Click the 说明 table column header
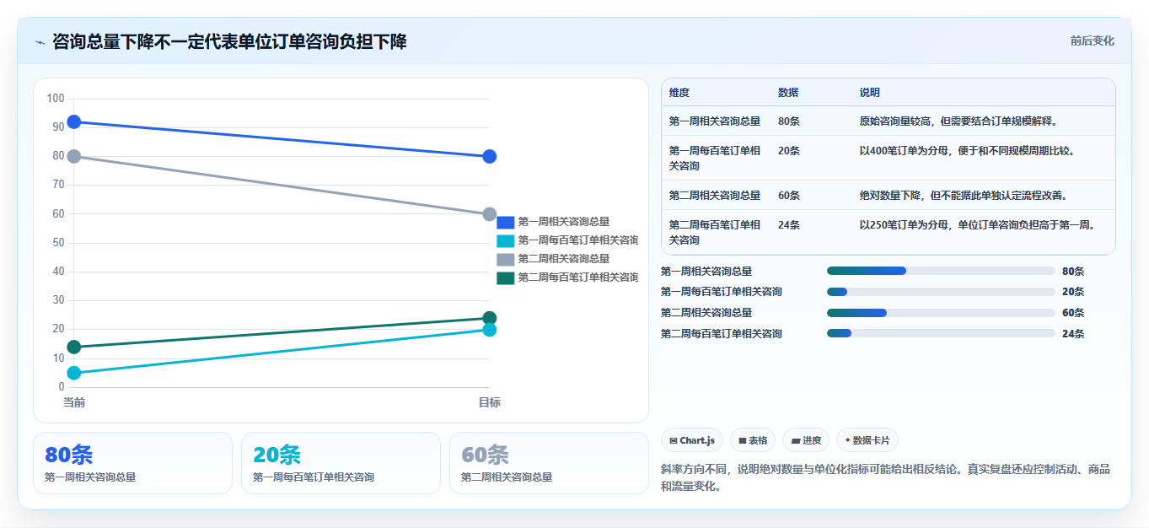The image size is (1149, 528). [x=870, y=93]
